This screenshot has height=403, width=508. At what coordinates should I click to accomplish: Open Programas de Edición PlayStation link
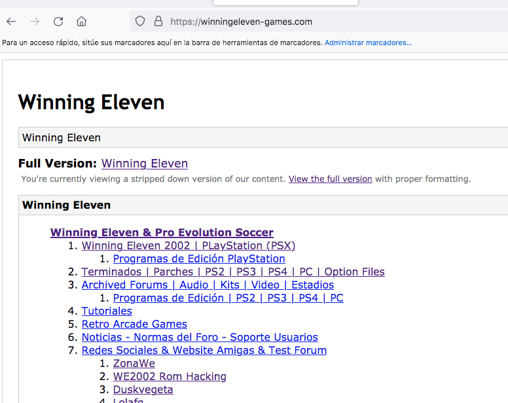[x=199, y=258]
